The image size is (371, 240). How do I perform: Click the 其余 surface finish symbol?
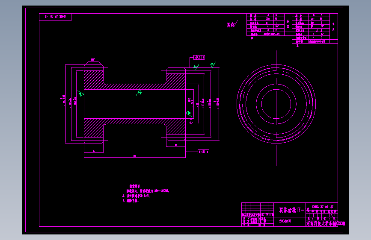click(232, 24)
